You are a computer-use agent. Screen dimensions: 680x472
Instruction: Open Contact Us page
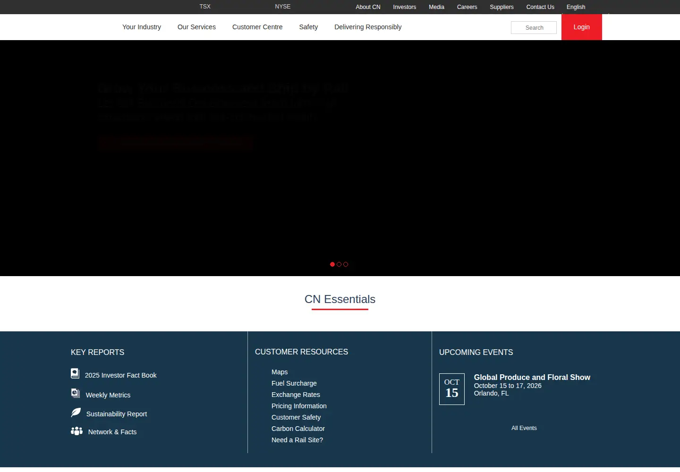coord(540,7)
